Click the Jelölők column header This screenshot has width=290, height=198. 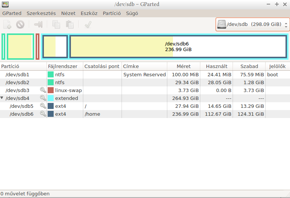pos(278,66)
